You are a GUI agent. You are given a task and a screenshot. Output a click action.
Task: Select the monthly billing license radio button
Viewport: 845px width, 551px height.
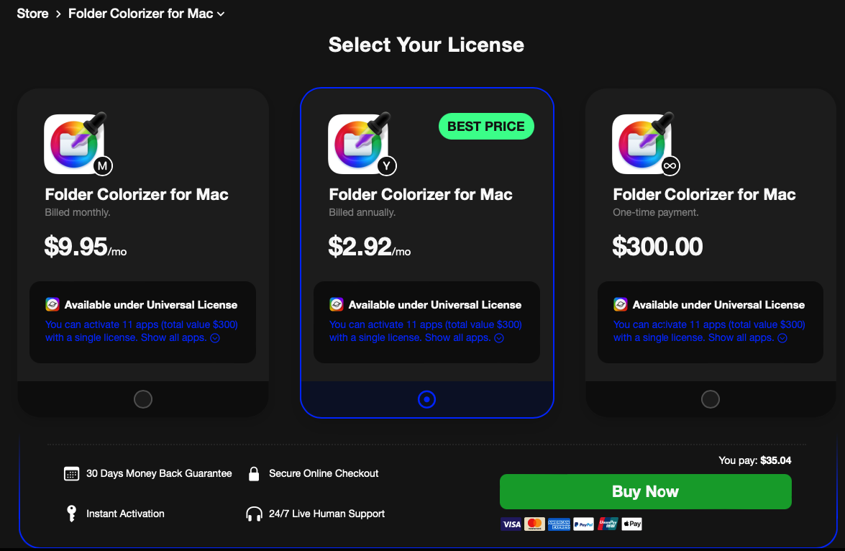(x=143, y=399)
